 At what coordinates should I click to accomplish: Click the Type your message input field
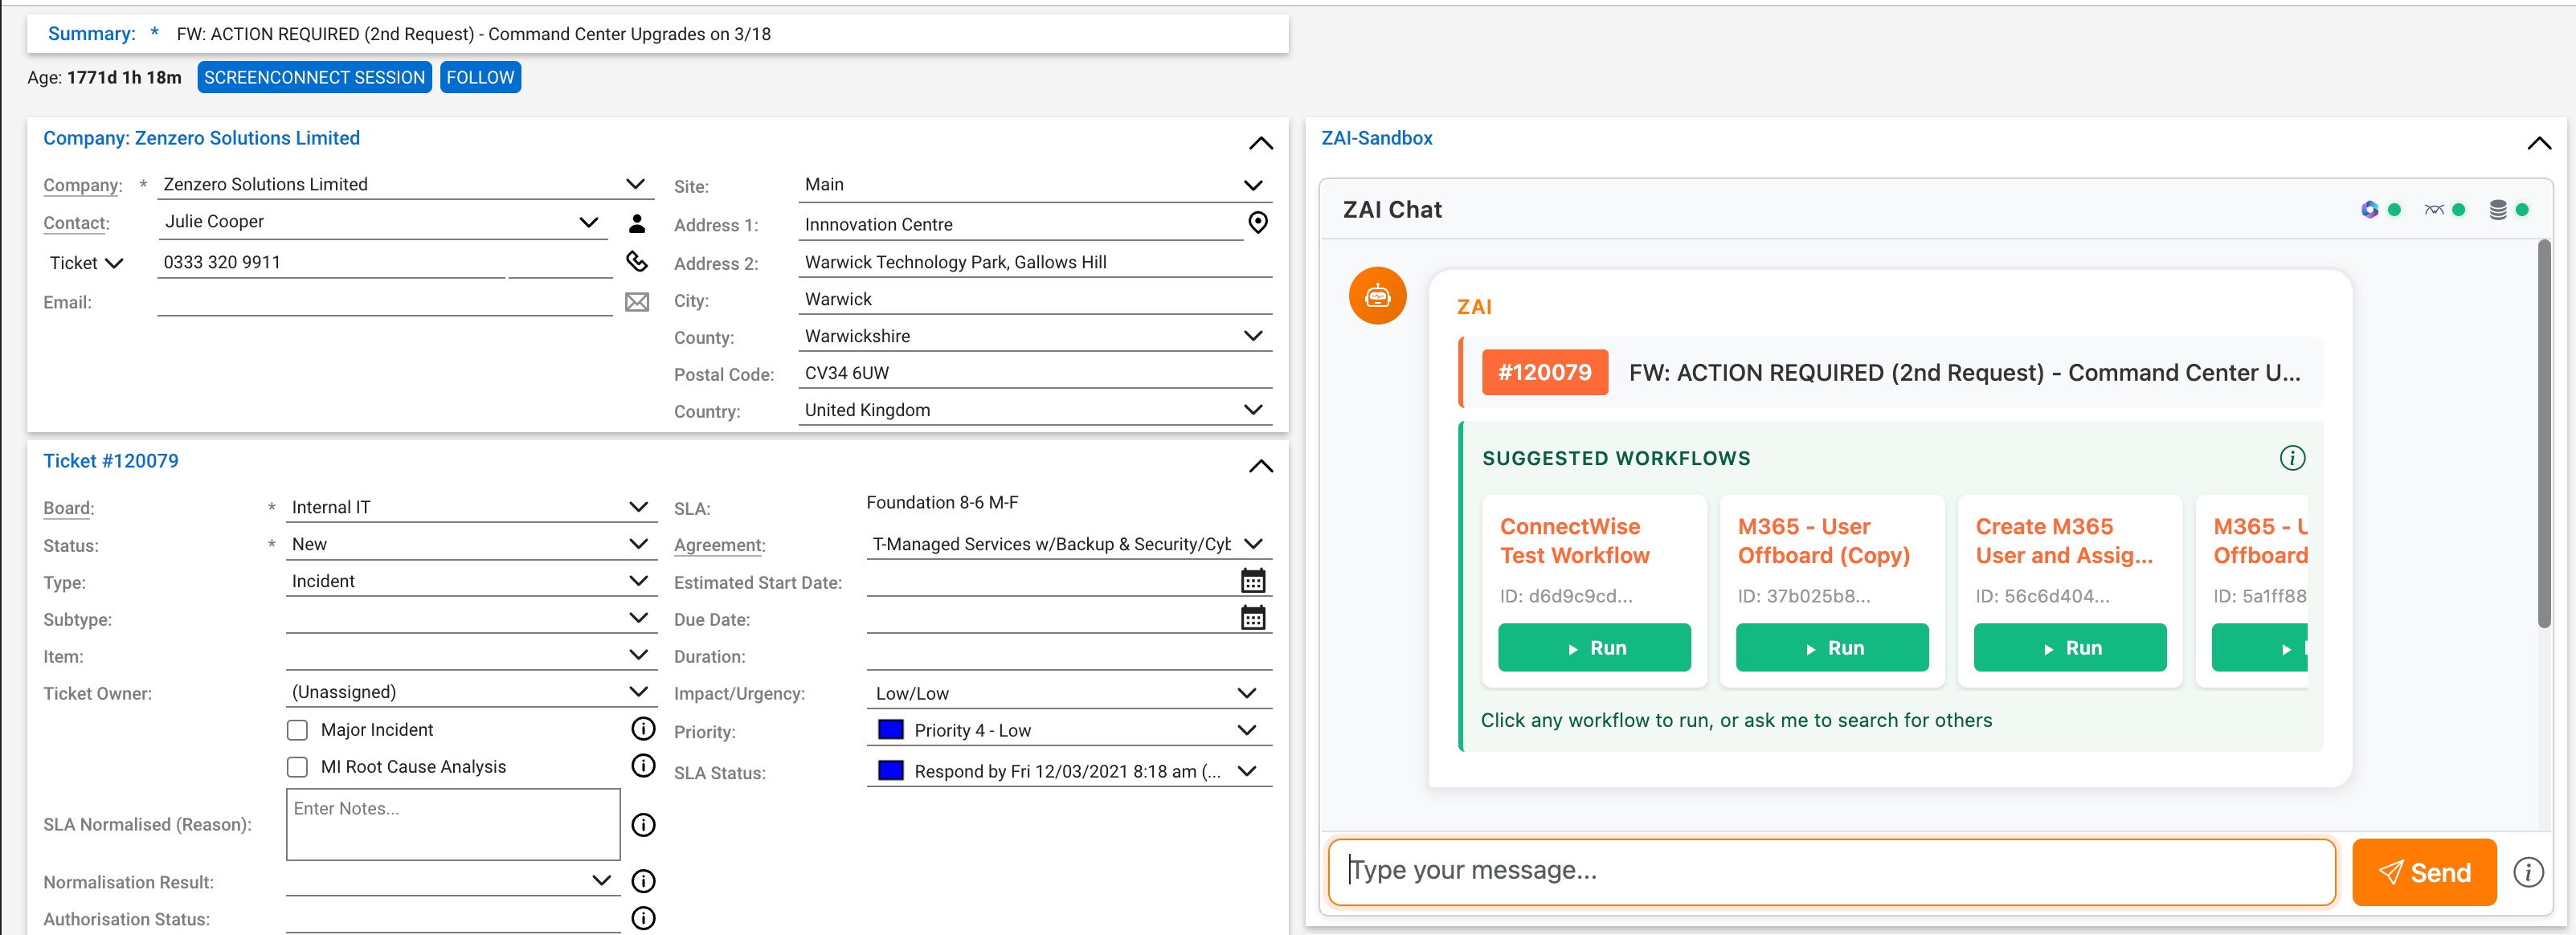pos(1832,872)
